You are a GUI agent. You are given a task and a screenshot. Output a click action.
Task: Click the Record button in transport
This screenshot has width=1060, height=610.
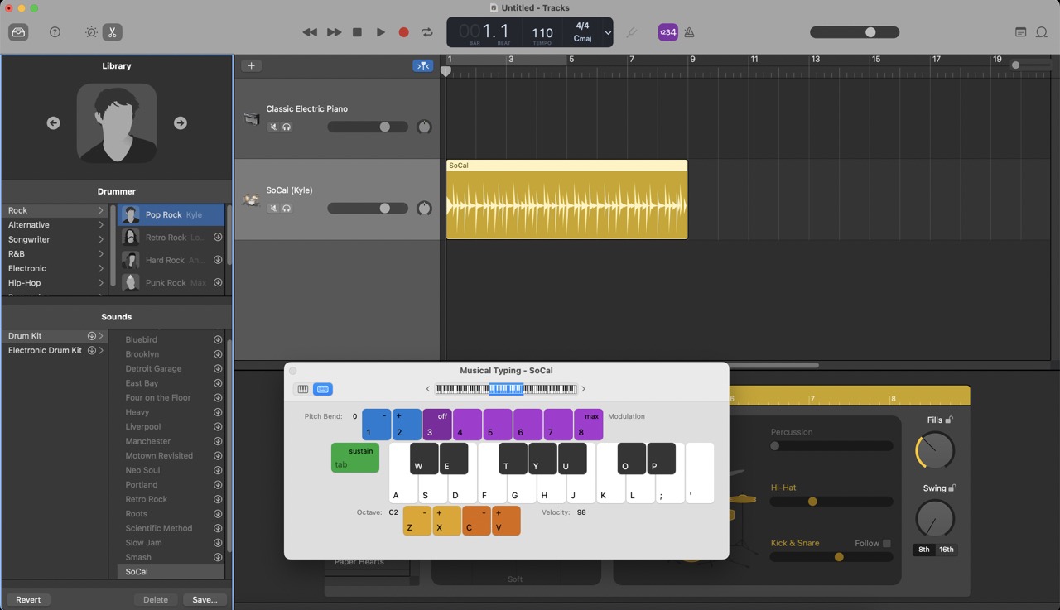[403, 32]
